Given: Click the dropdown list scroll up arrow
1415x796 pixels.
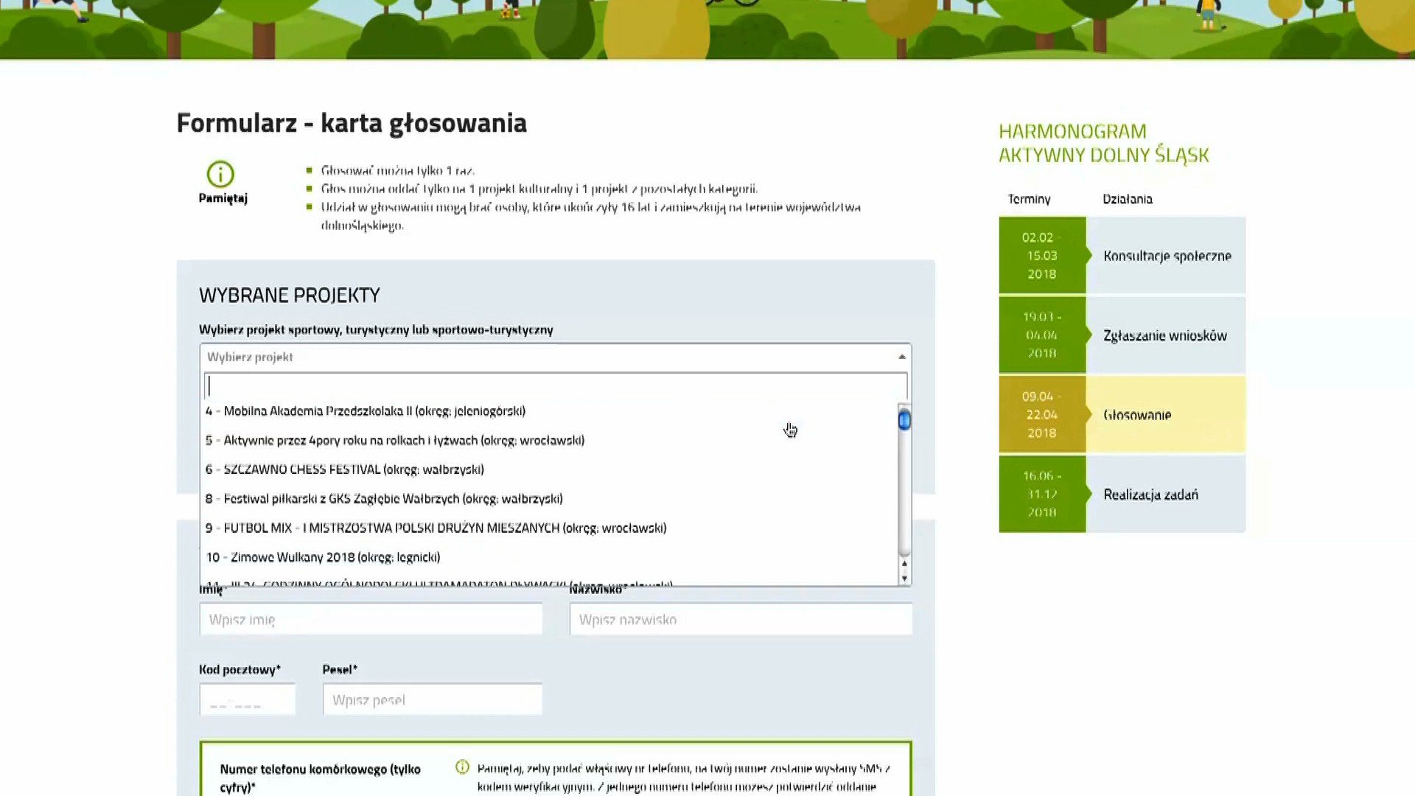Looking at the screenshot, I should coord(904,564).
